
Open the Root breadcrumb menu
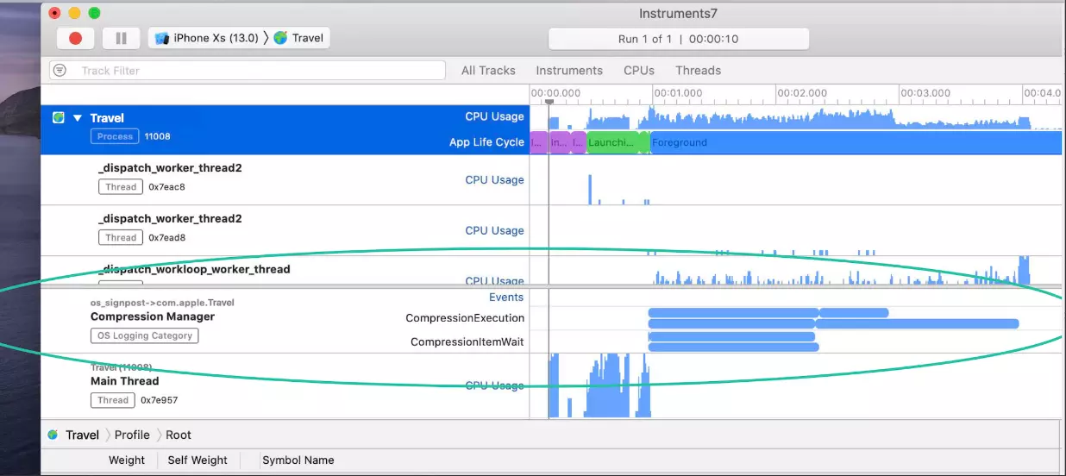point(179,435)
